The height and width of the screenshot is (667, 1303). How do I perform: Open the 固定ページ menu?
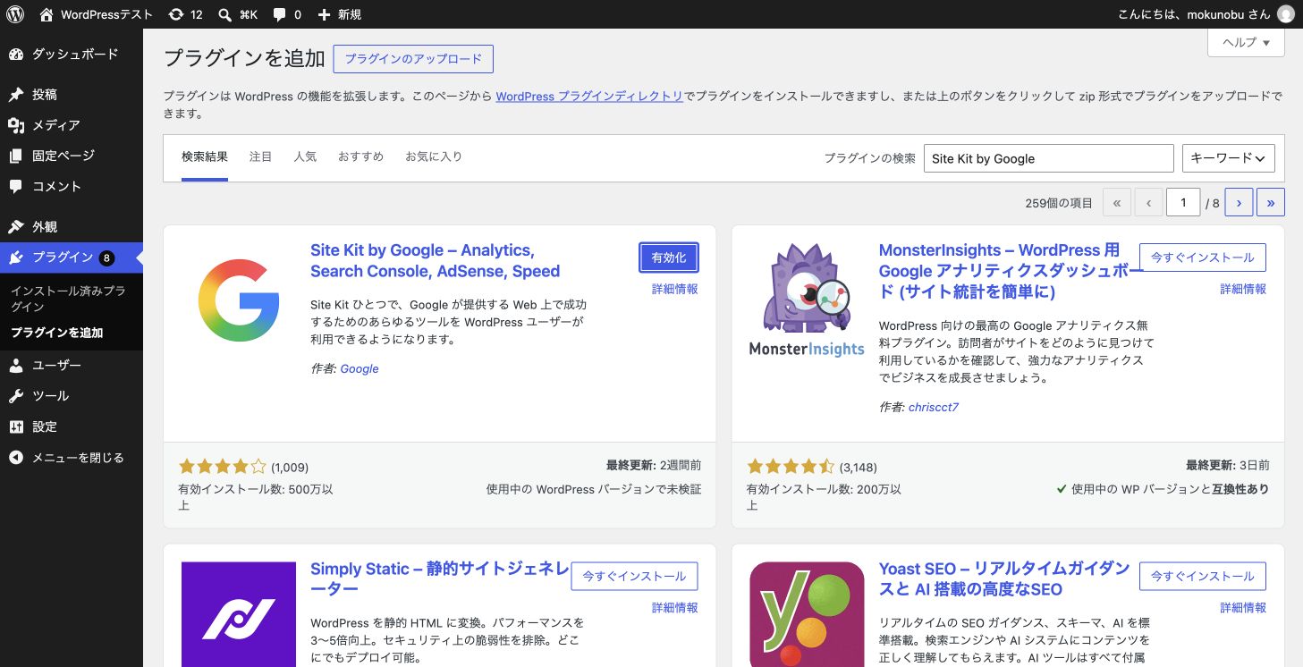72,156
